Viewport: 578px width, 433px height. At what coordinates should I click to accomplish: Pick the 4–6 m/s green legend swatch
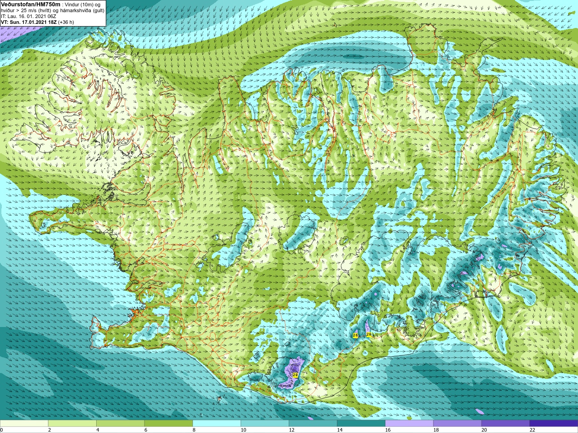[x=120, y=424]
